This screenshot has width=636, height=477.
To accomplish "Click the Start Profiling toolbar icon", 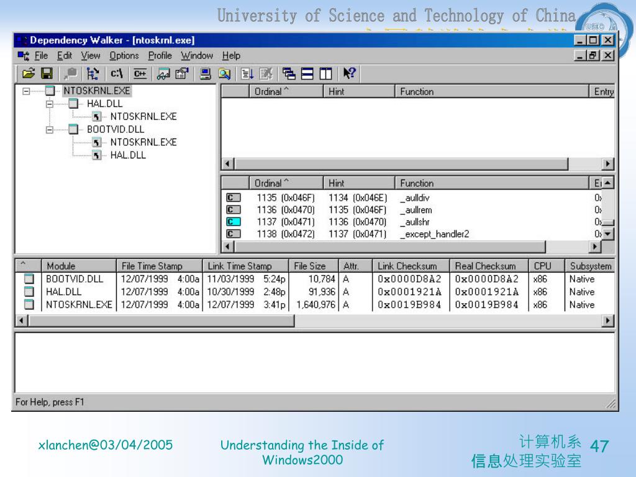I will [x=247, y=73].
